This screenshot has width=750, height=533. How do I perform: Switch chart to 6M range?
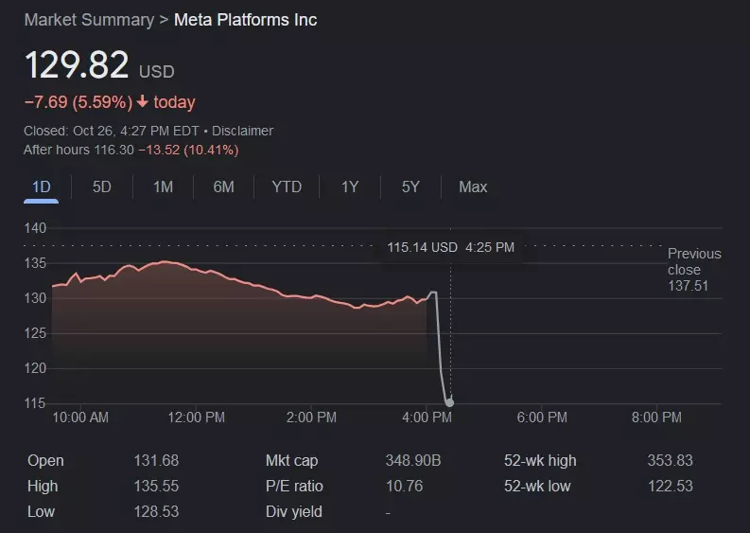[x=223, y=187]
